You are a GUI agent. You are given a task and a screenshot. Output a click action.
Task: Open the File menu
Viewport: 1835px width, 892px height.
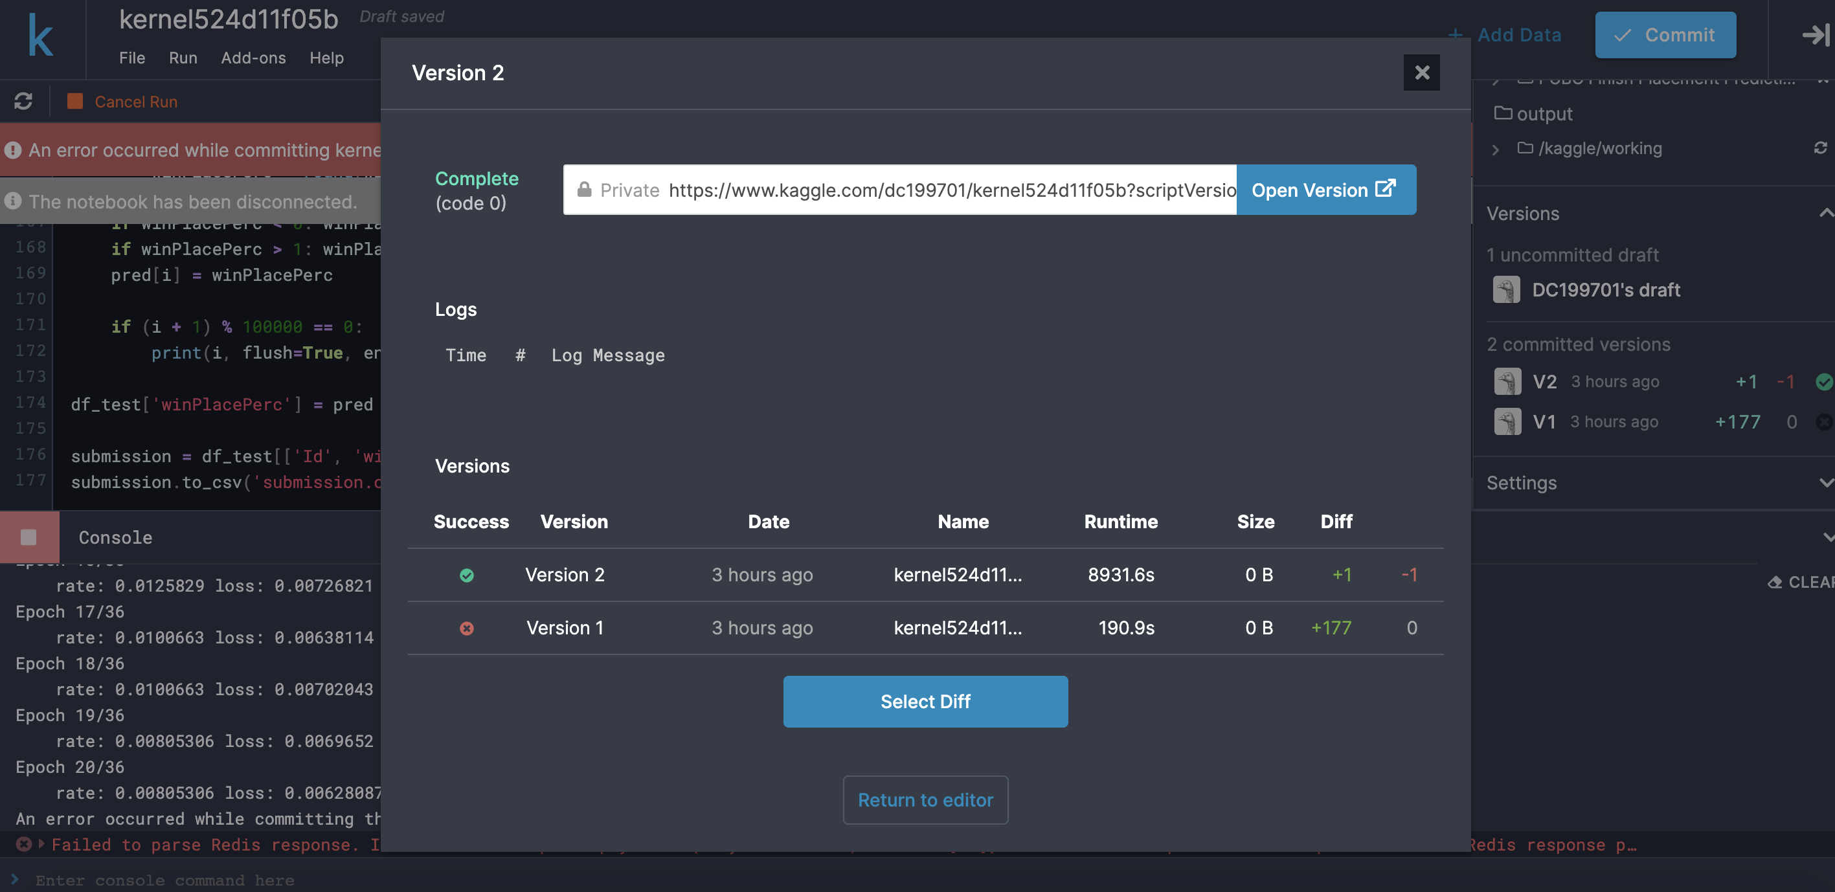(x=132, y=58)
